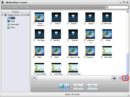Select one two three thumbnail
Image resolution: width=130 pixels, height=97 pixels.
coord(73,68)
